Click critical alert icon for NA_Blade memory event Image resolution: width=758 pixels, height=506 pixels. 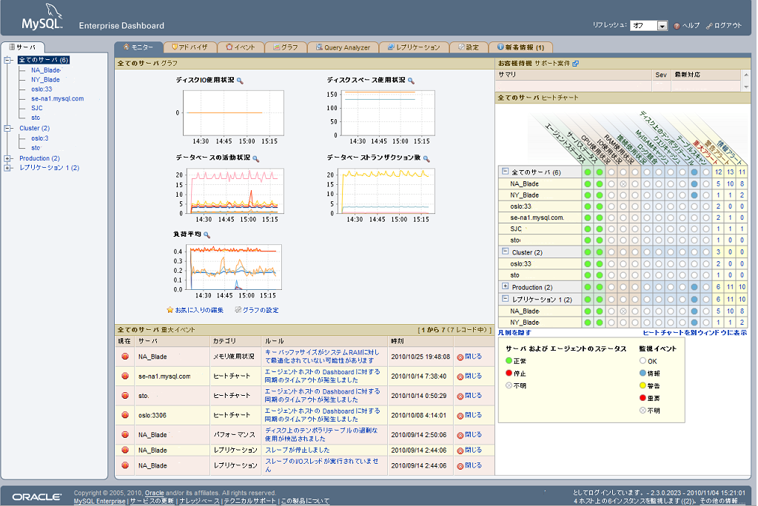(x=125, y=356)
